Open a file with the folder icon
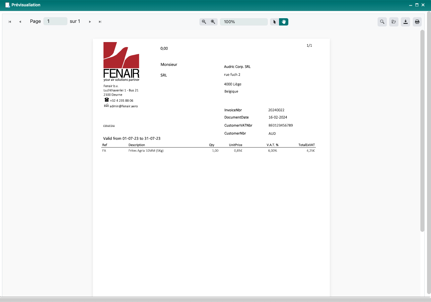Viewport: 431px width, 302px height. pyautogui.click(x=394, y=22)
